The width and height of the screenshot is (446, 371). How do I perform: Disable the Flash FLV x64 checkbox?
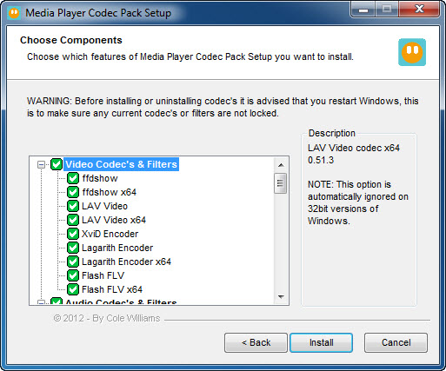click(x=73, y=289)
